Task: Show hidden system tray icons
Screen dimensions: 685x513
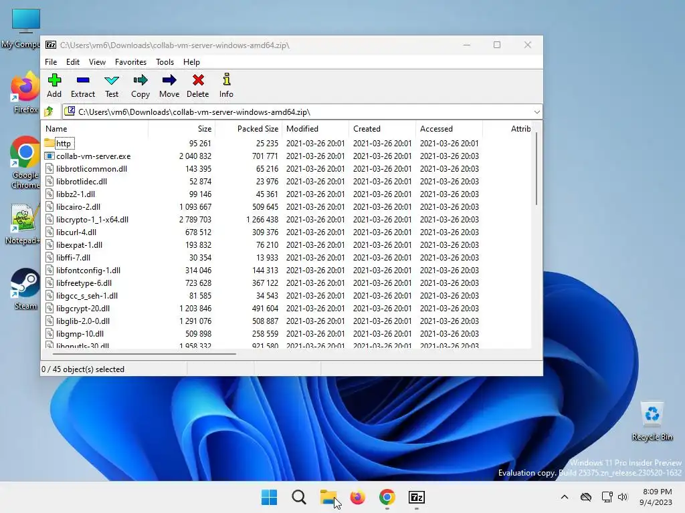Action: tap(565, 497)
